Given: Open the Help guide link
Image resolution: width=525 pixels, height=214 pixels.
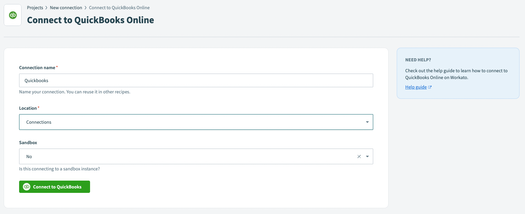Looking at the screenshot, I should (415, 87).
